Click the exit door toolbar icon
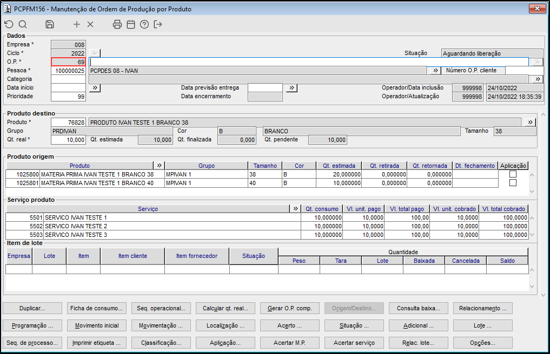 tap(158, 24)
